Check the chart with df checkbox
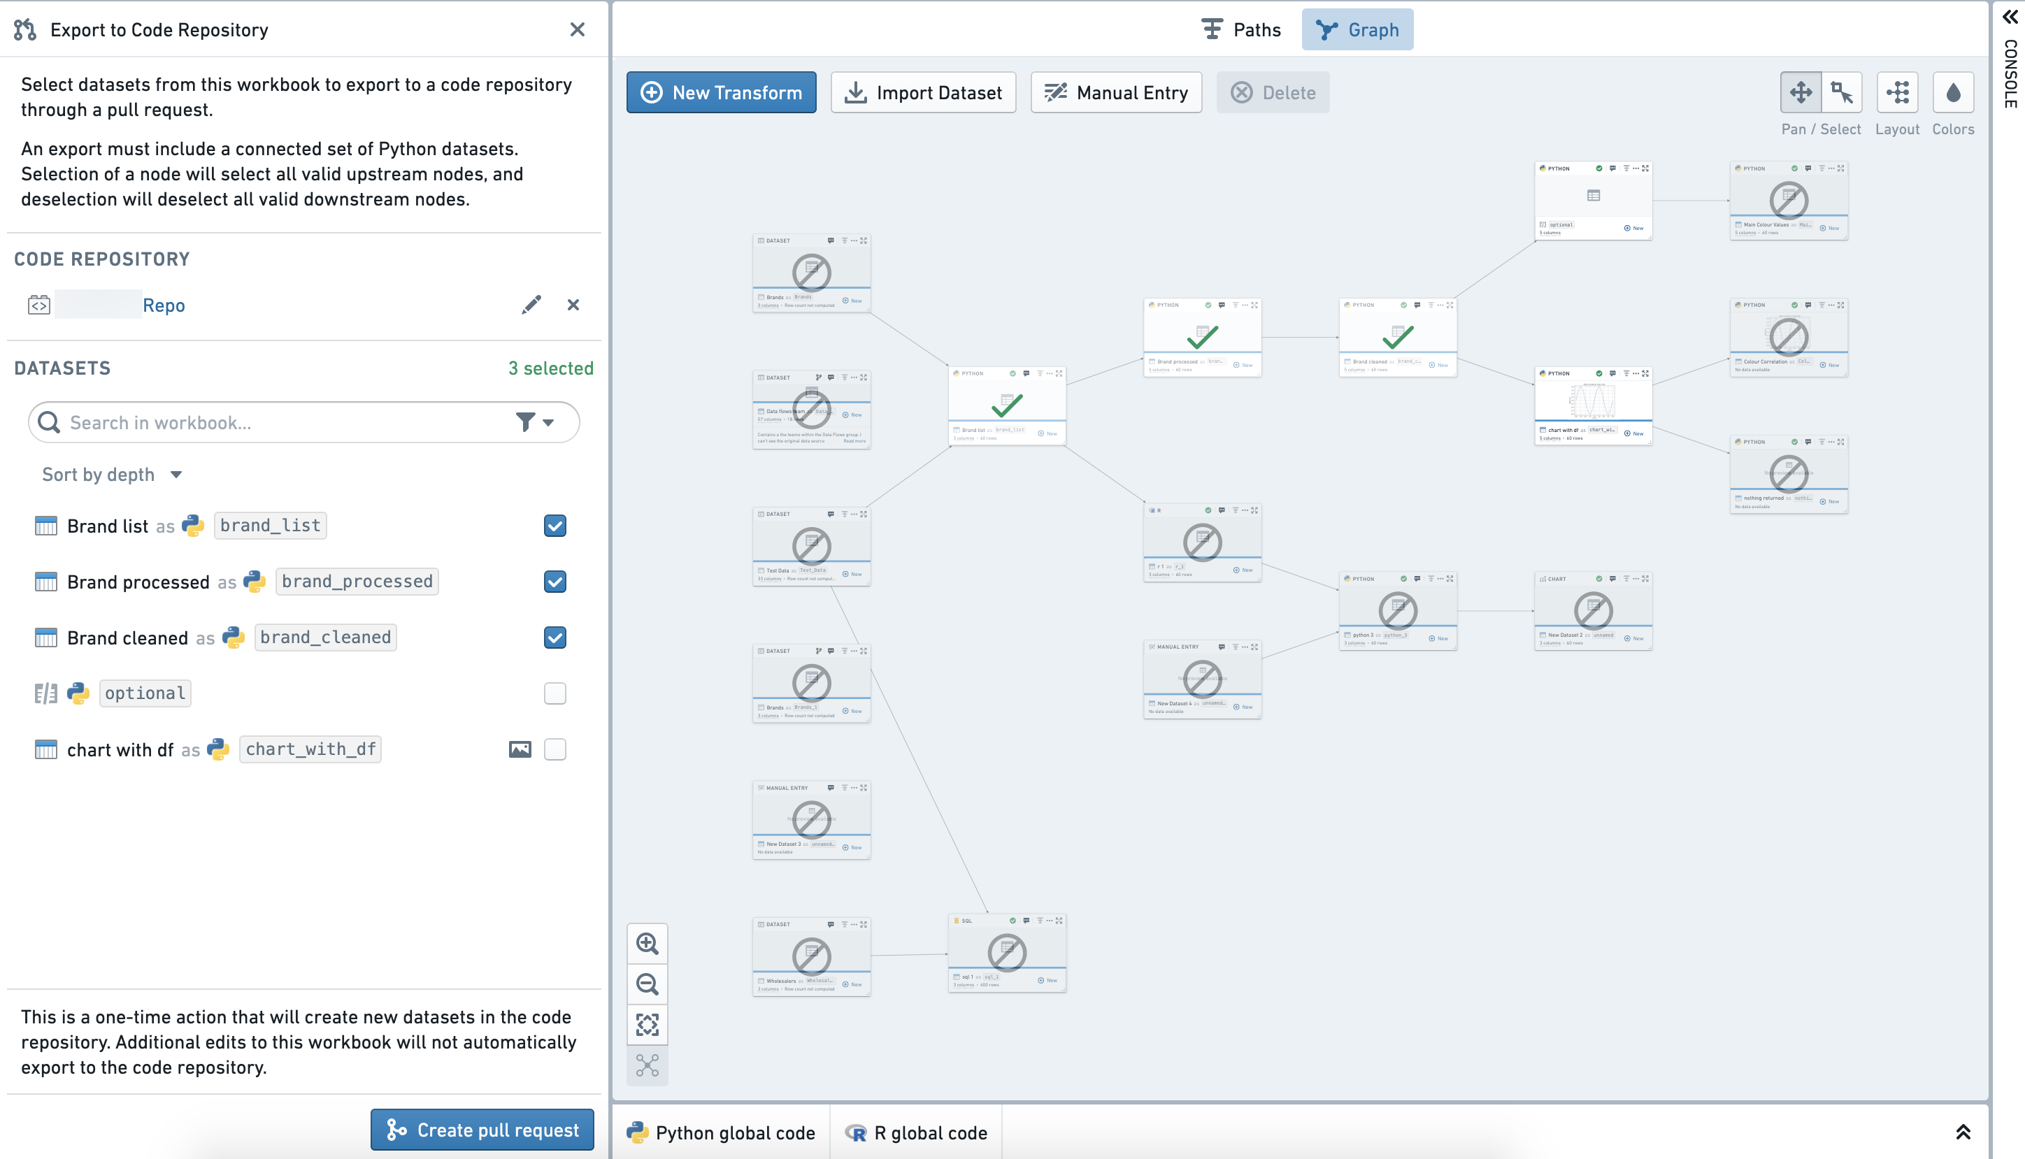 tap(554, 749)
